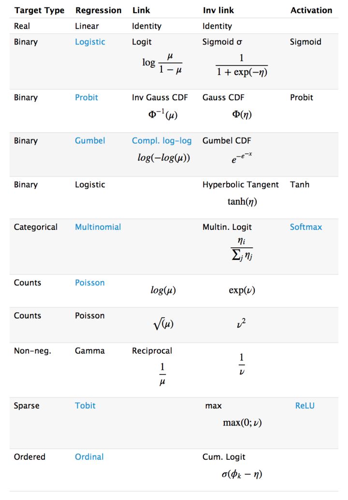Follow the Gumbel regression link
This screenshot has height=500, width=348.
click(90, 141)
